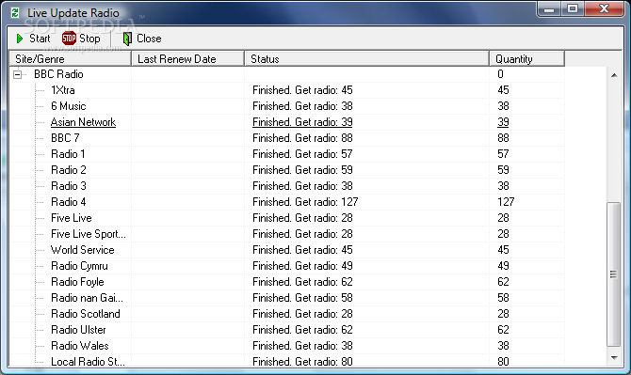Select the World Service row
The height and width of the screenshot is (375, 631).
287,250
